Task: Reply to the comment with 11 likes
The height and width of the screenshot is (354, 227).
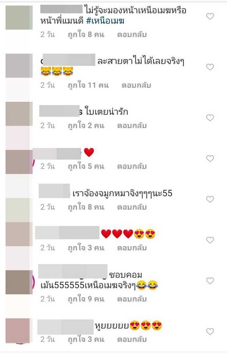Action: coord(136,85)
